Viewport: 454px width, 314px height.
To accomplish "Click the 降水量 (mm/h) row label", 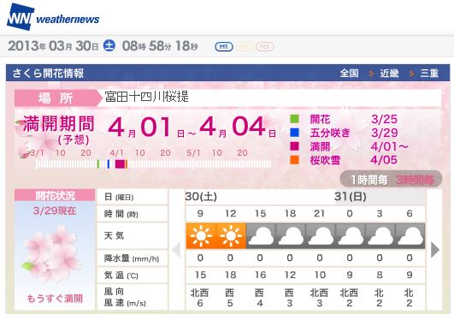I will point(132,258).
